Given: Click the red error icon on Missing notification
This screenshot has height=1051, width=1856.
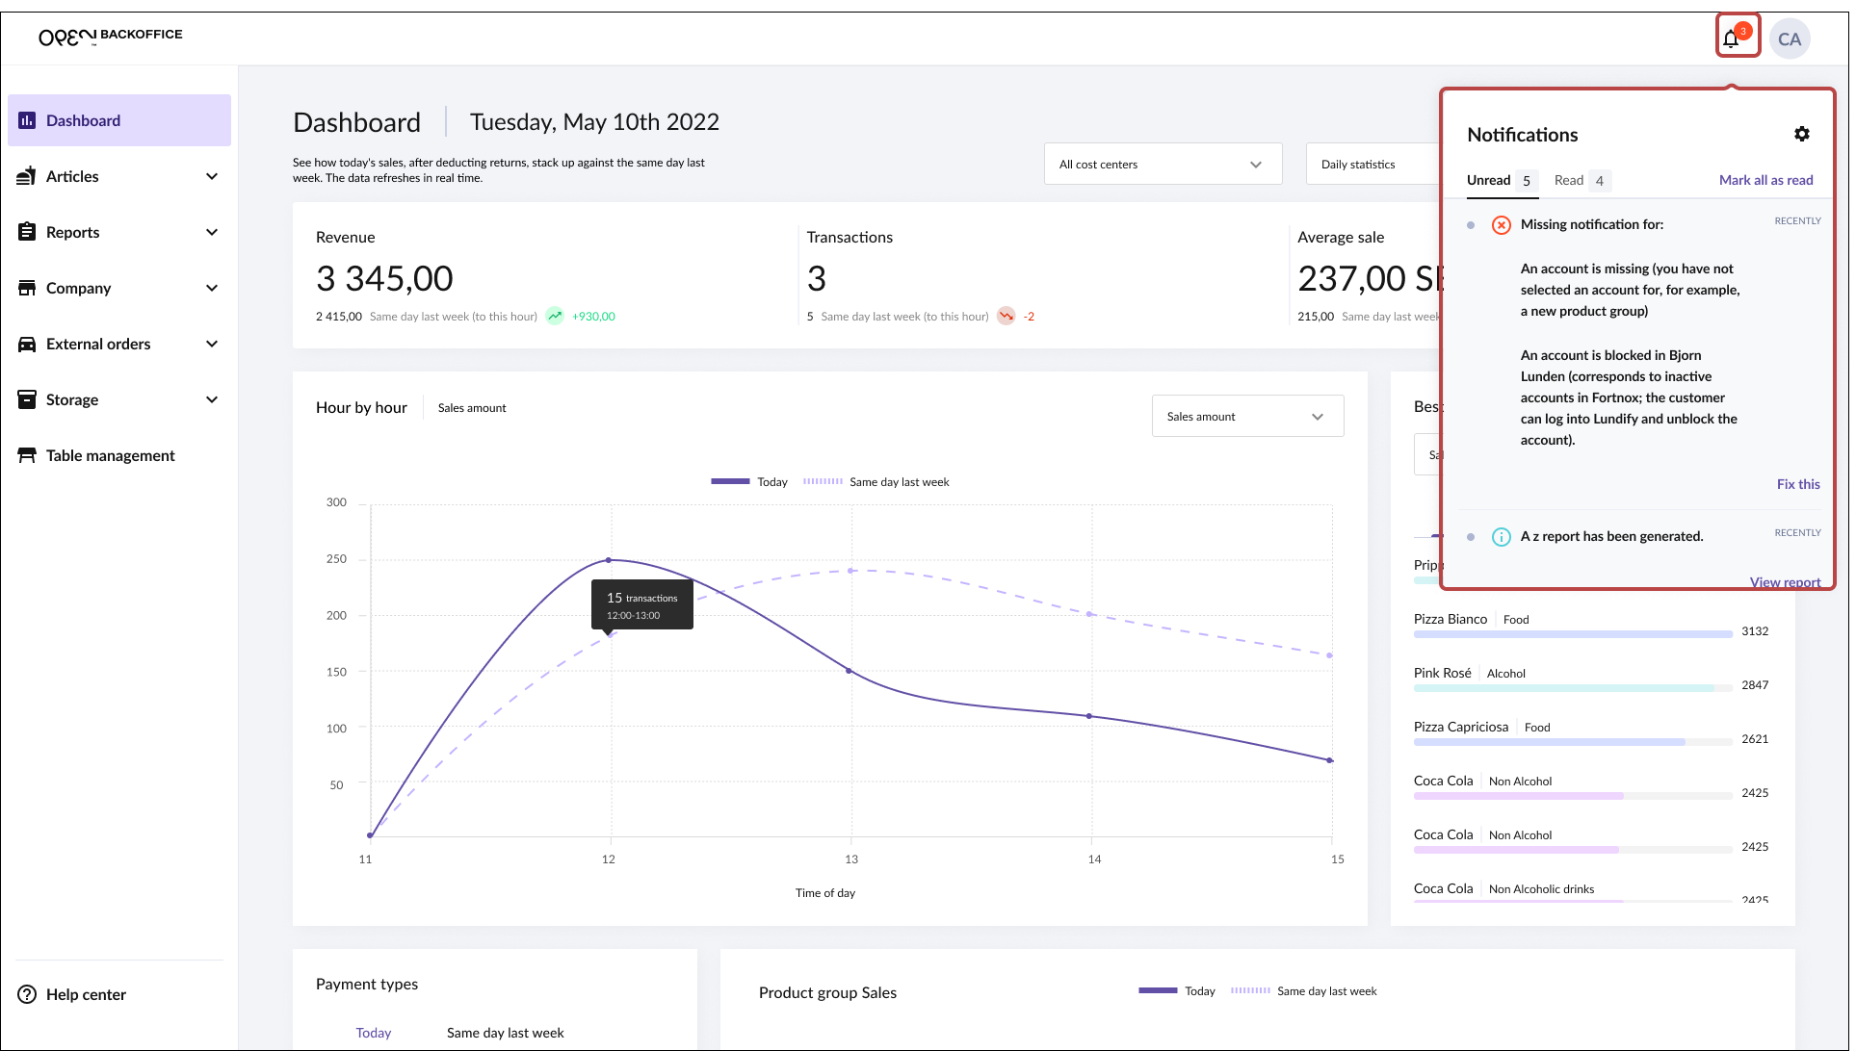Looking at the screenshot, I should tap(1501, 225).
